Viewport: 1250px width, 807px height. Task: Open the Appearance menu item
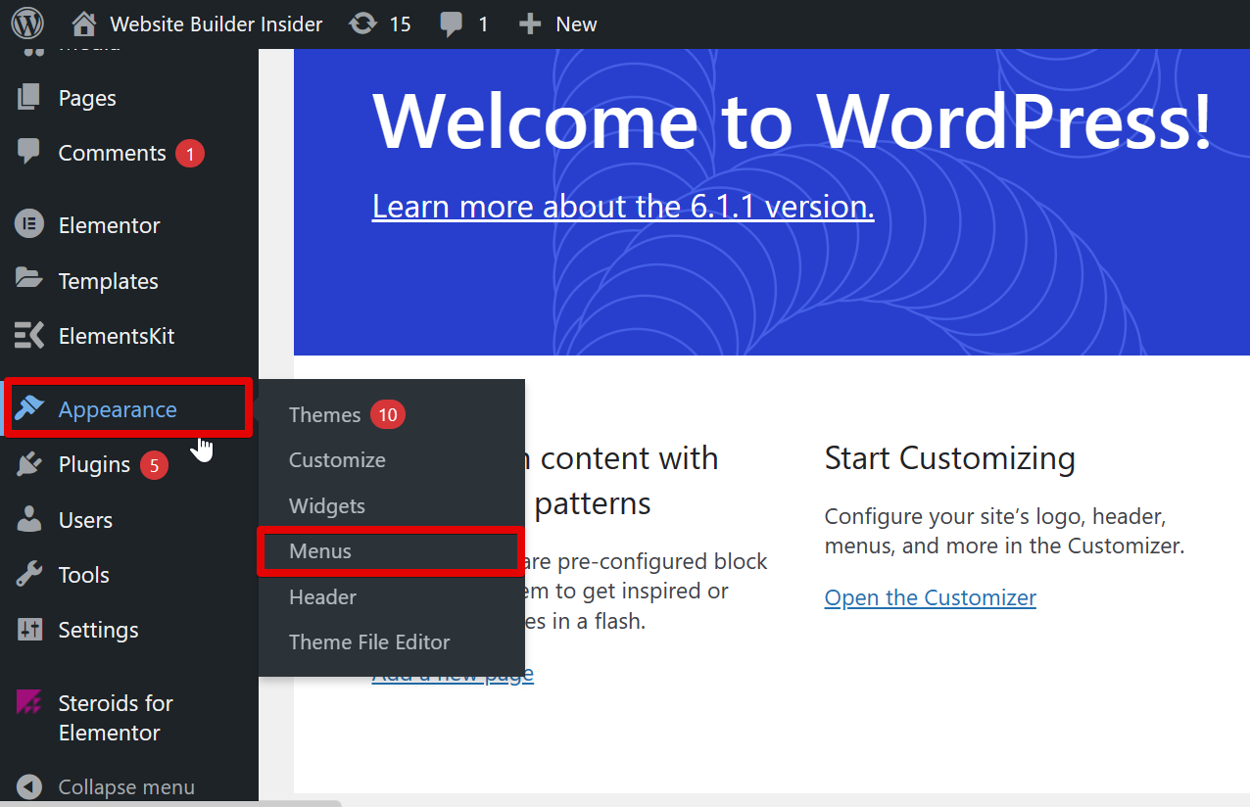point(118,409)
